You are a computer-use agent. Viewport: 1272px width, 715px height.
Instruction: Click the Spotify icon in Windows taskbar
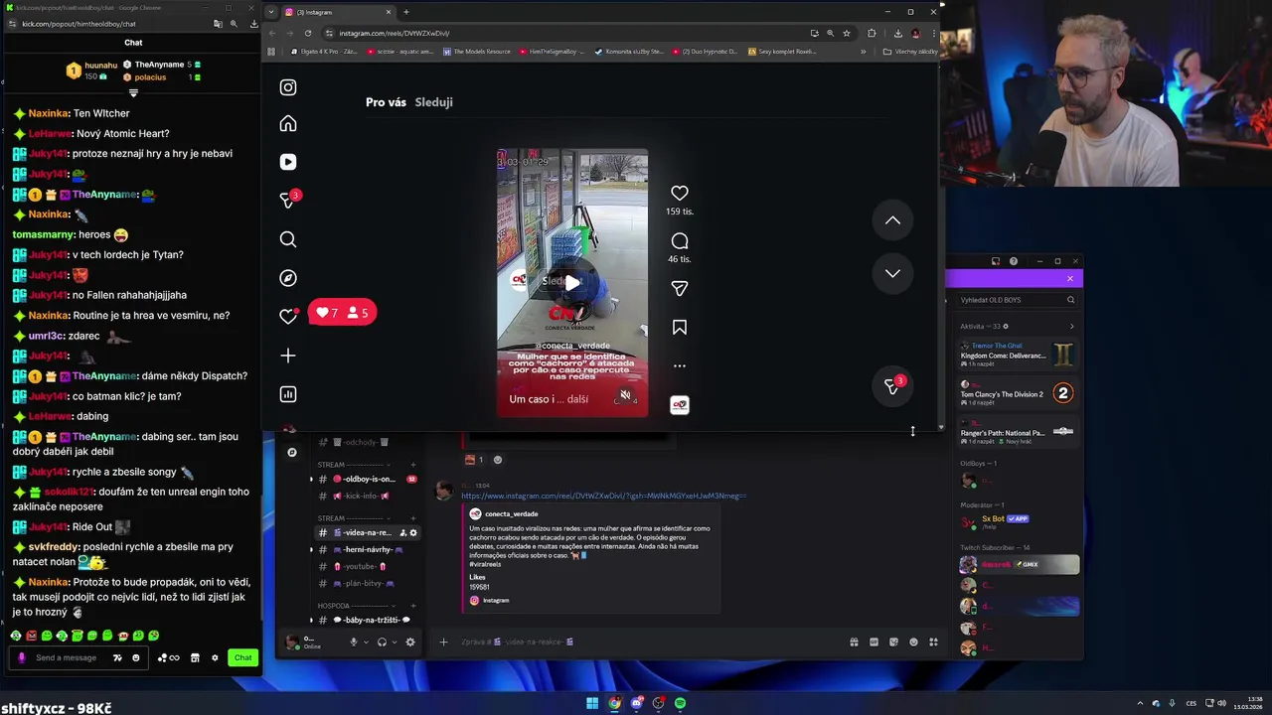point(680,703)
